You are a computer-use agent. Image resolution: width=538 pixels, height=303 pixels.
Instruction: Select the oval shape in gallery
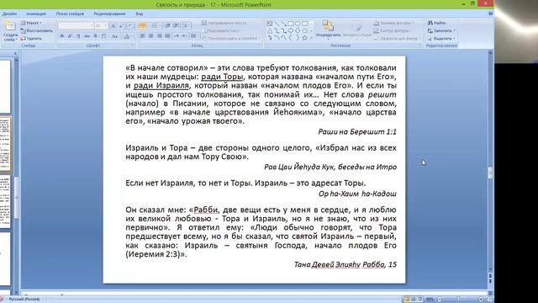pyautogui.click(x=298, y=24)
